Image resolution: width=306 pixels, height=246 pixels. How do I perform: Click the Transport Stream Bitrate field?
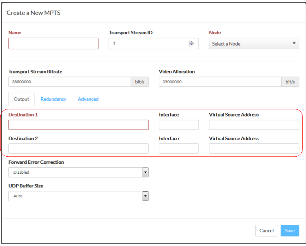[70, 82]
